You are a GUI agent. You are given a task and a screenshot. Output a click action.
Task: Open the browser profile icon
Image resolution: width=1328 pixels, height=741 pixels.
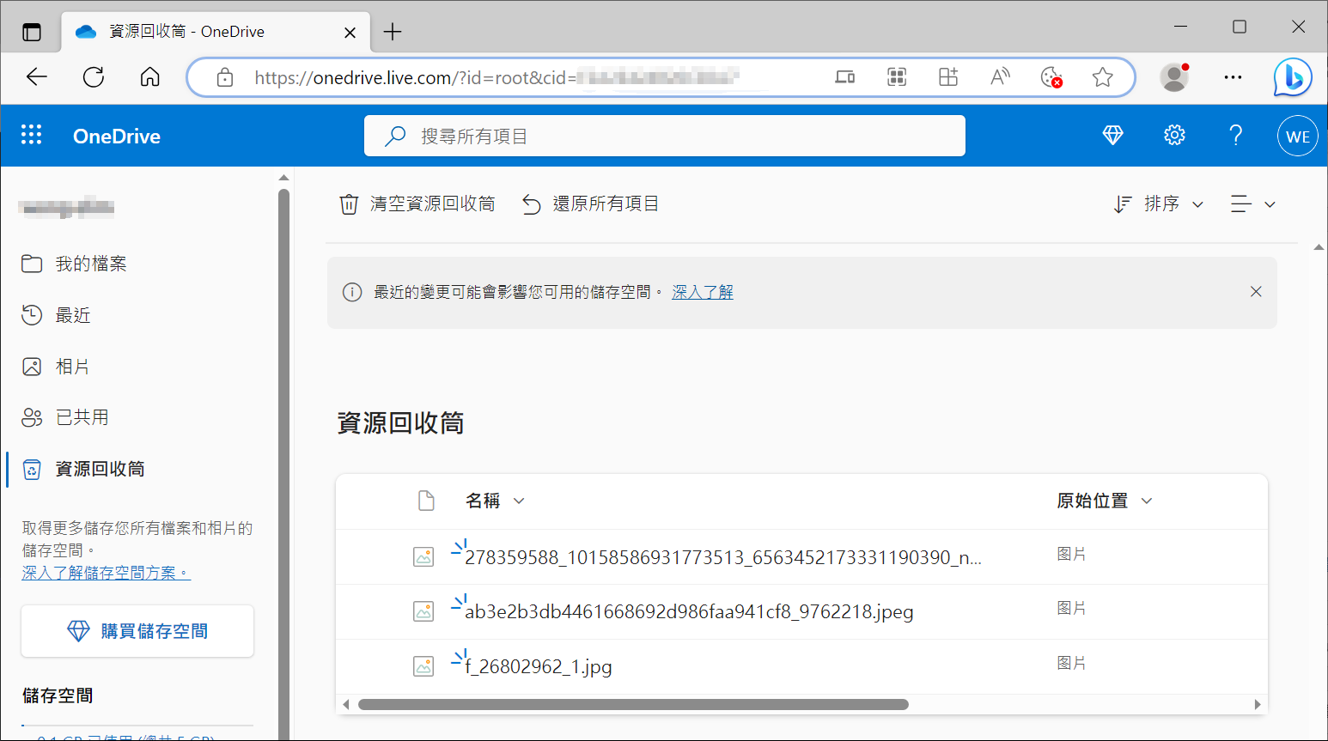click(x=1174, y=77)
